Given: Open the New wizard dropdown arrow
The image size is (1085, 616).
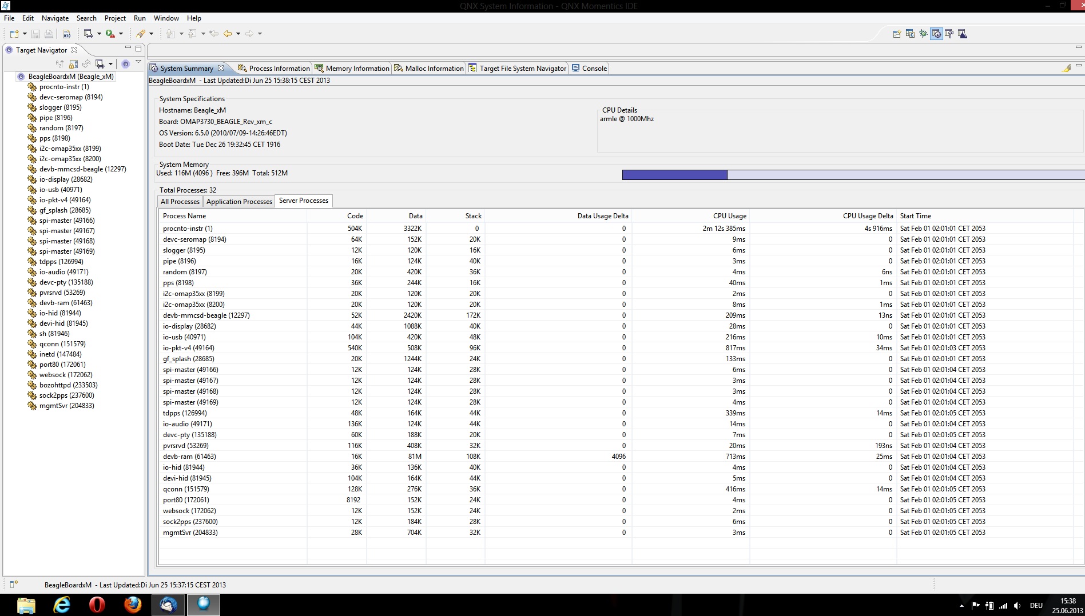Looking at the screenshot, I should (25, 34).
